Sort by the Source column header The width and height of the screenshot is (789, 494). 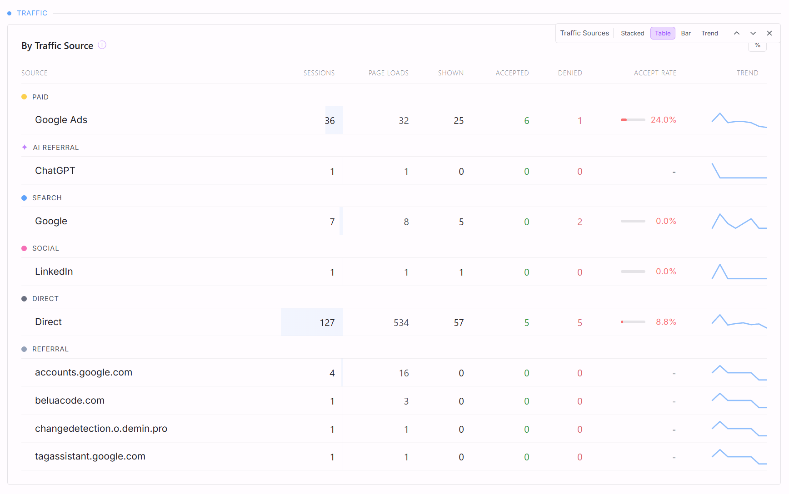click(x=35, y=73)
